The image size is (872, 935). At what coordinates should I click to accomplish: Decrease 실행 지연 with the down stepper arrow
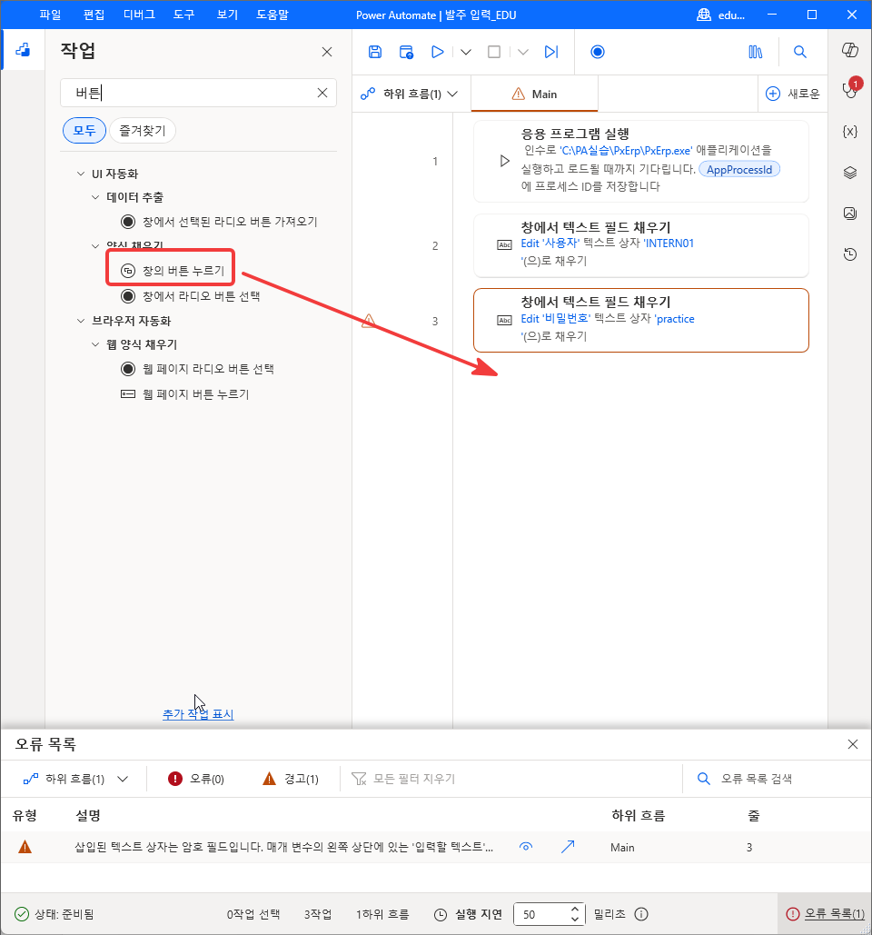(575, 919)
